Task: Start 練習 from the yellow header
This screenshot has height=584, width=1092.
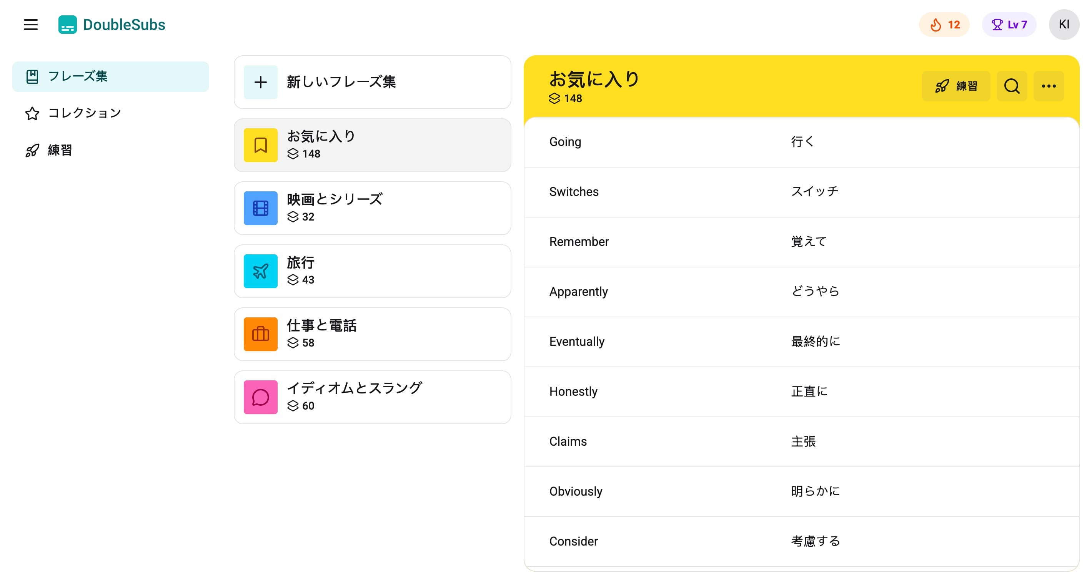Action: click(956, 86)
